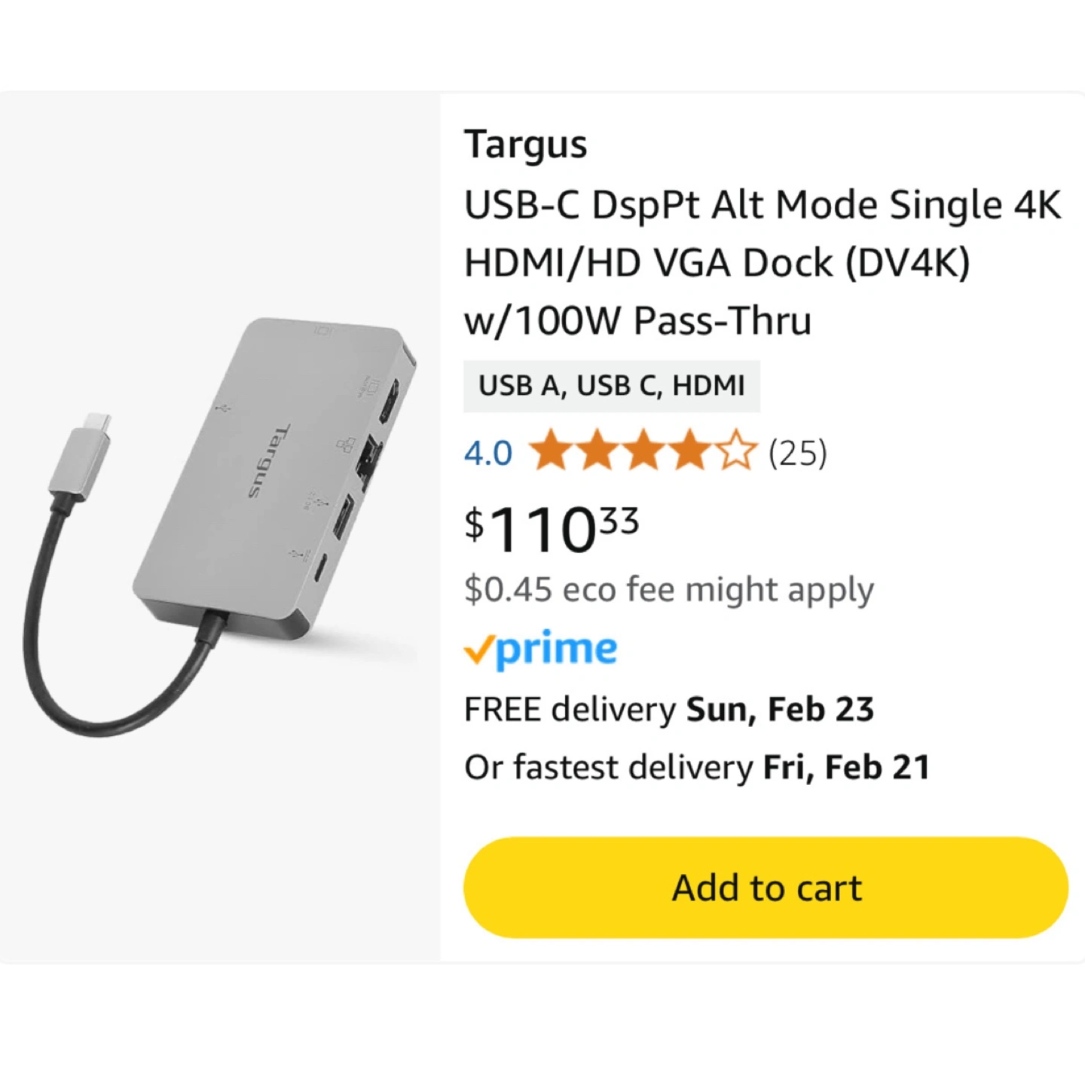Open the 25 reviews count link
The height and width of the screenshot is (1085, 1085).
[797, 453]
